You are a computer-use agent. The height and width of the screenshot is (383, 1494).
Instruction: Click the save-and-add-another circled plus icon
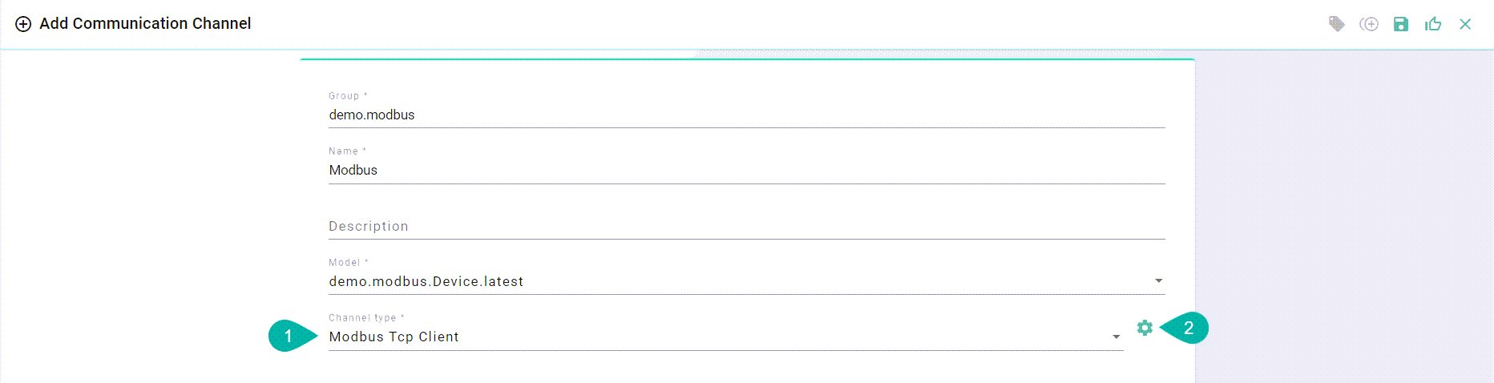(x=1369, y=24)
